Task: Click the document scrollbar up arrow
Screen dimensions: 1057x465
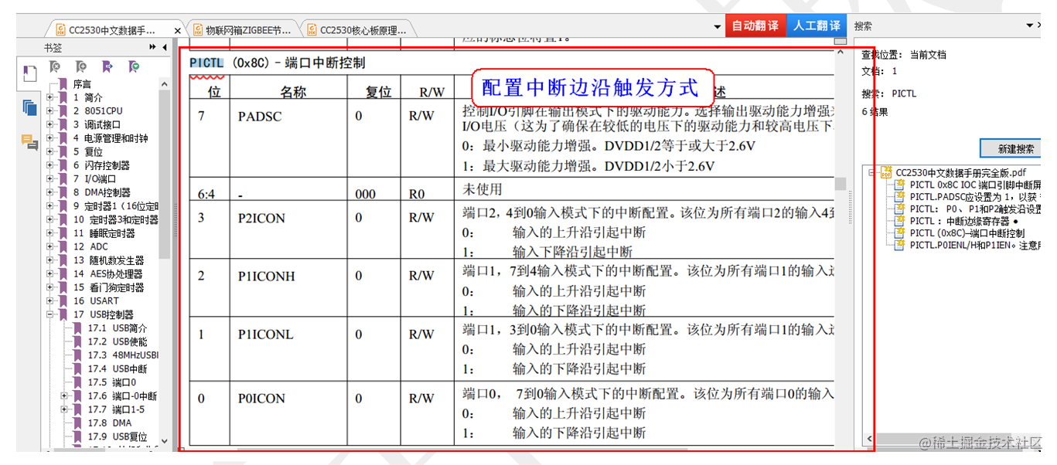Action: (x=840, y=53)
